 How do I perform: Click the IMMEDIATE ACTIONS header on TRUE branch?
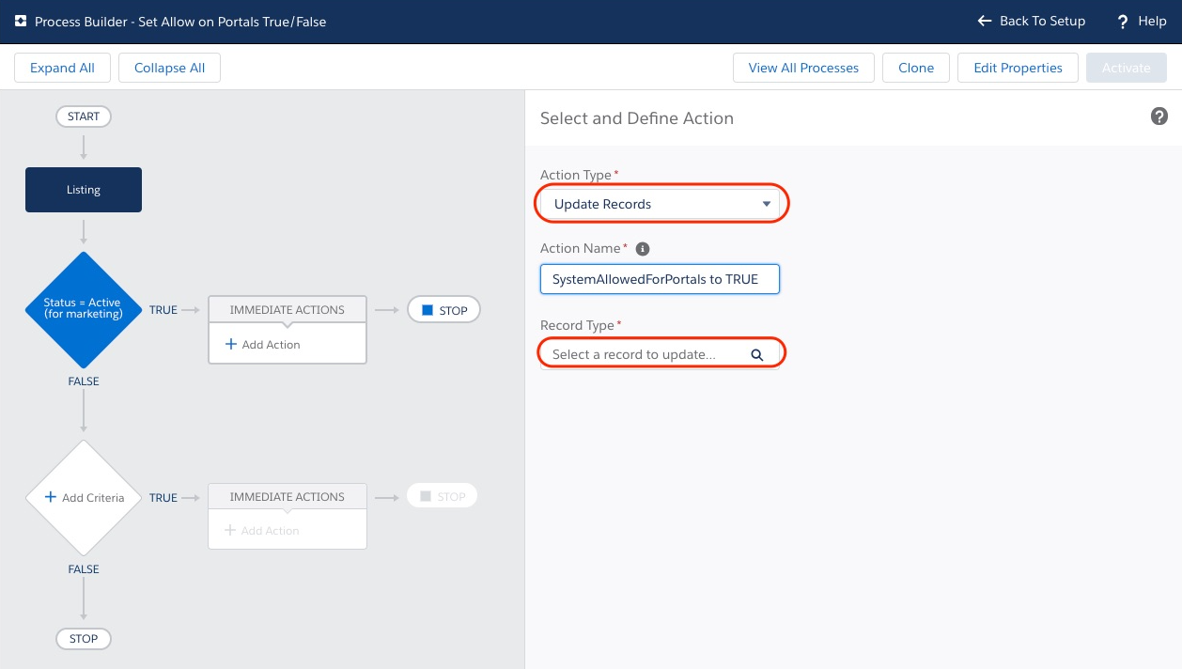coord(287,309)
